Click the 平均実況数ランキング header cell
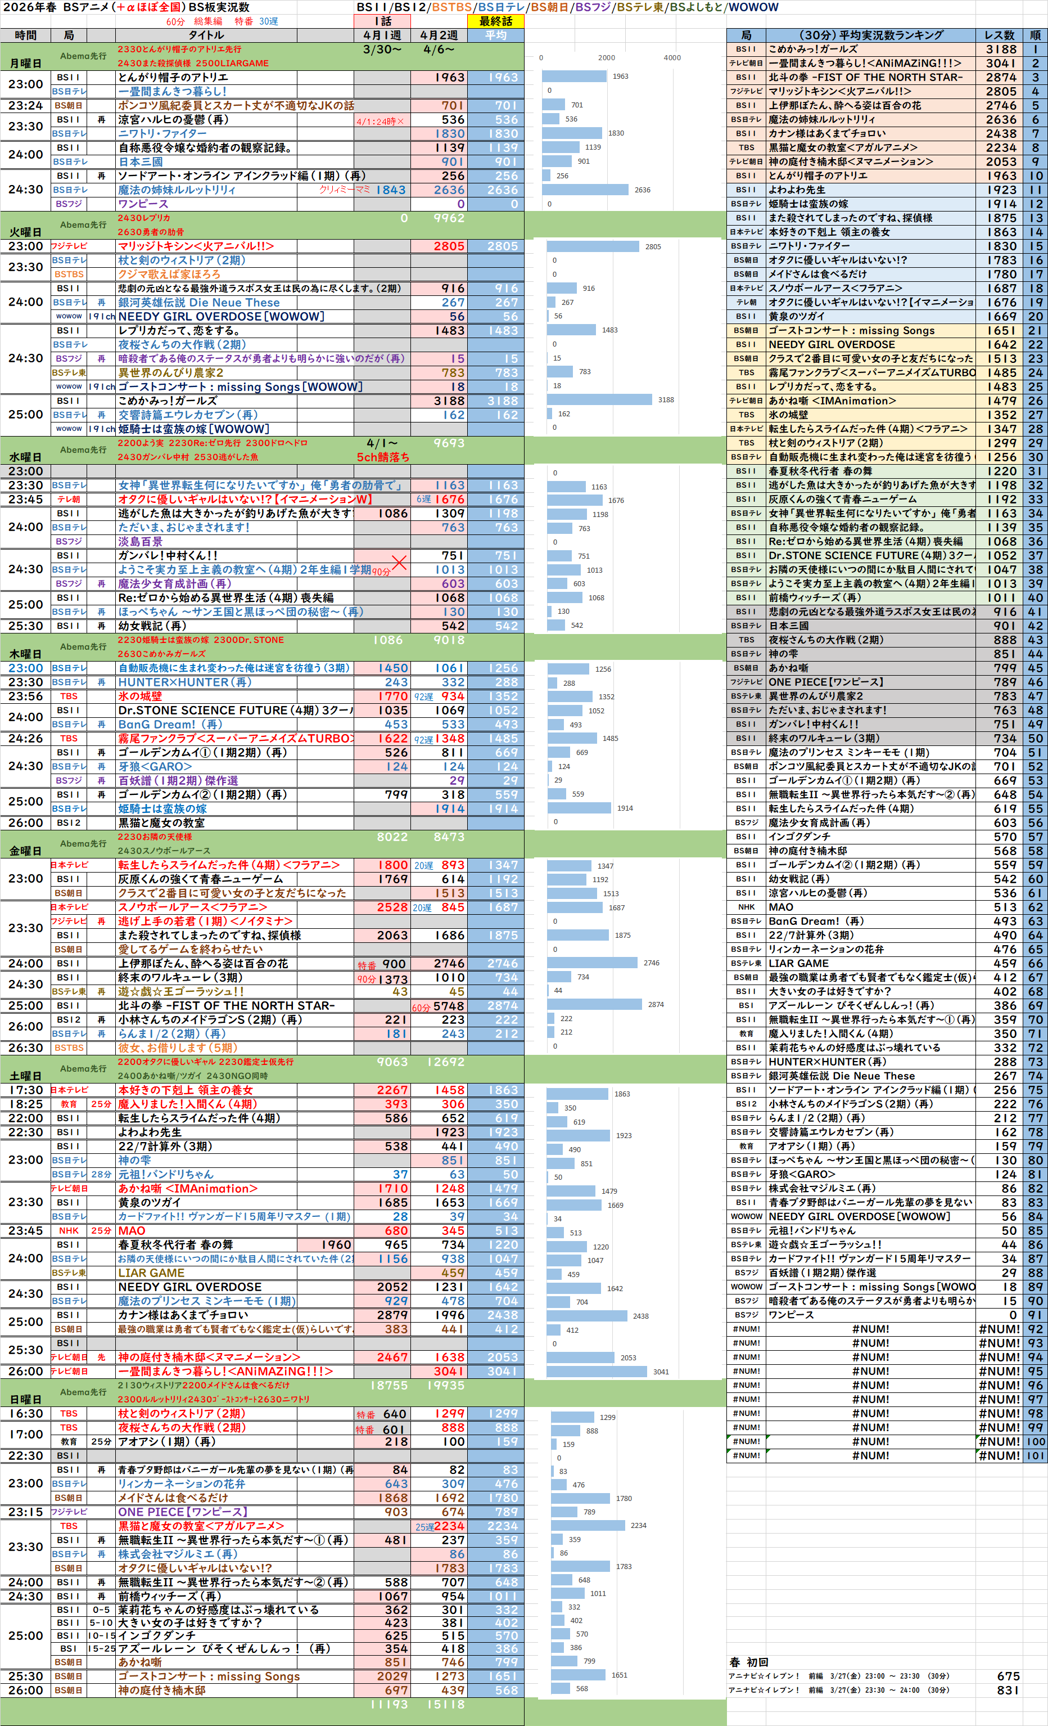Image resolution: width=1048 pixels, height=1726 pixels. pyautogui.click(x=870, y=35)
